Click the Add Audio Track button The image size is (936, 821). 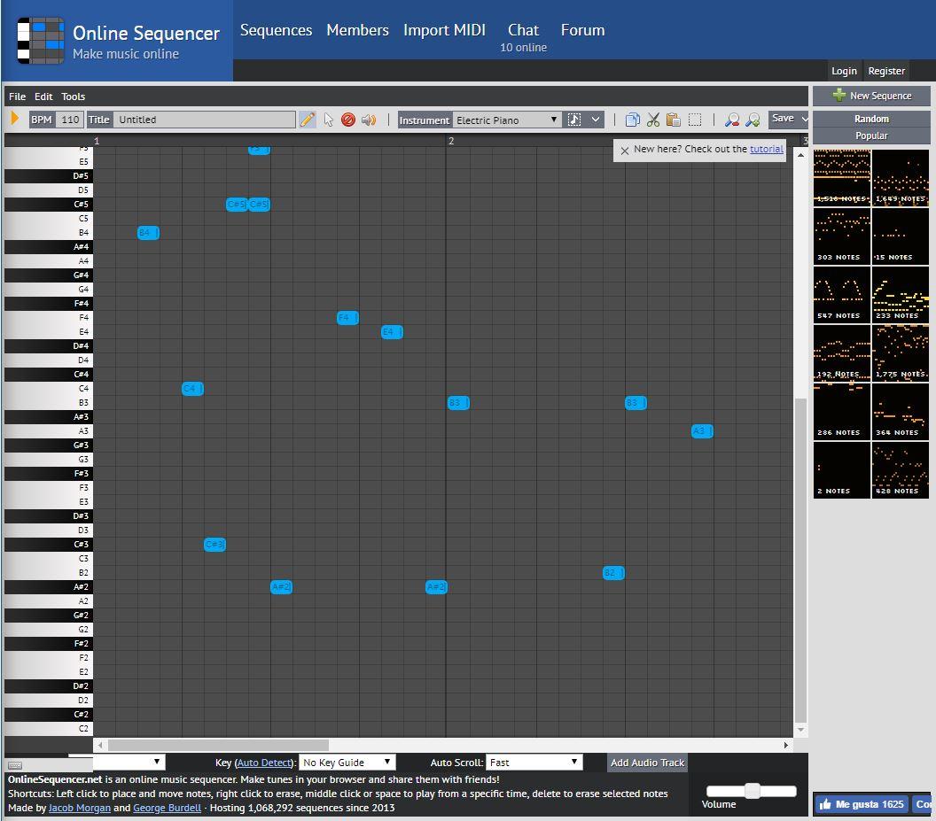click(x=647, y=763)
